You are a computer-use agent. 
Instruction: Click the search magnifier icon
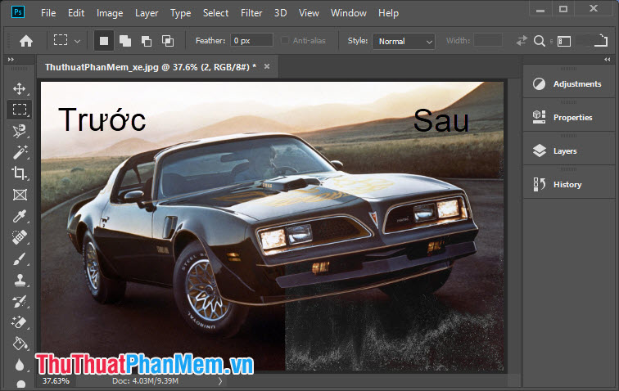point(540,41)
